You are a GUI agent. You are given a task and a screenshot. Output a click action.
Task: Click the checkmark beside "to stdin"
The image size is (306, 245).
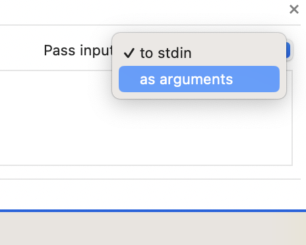129,53
